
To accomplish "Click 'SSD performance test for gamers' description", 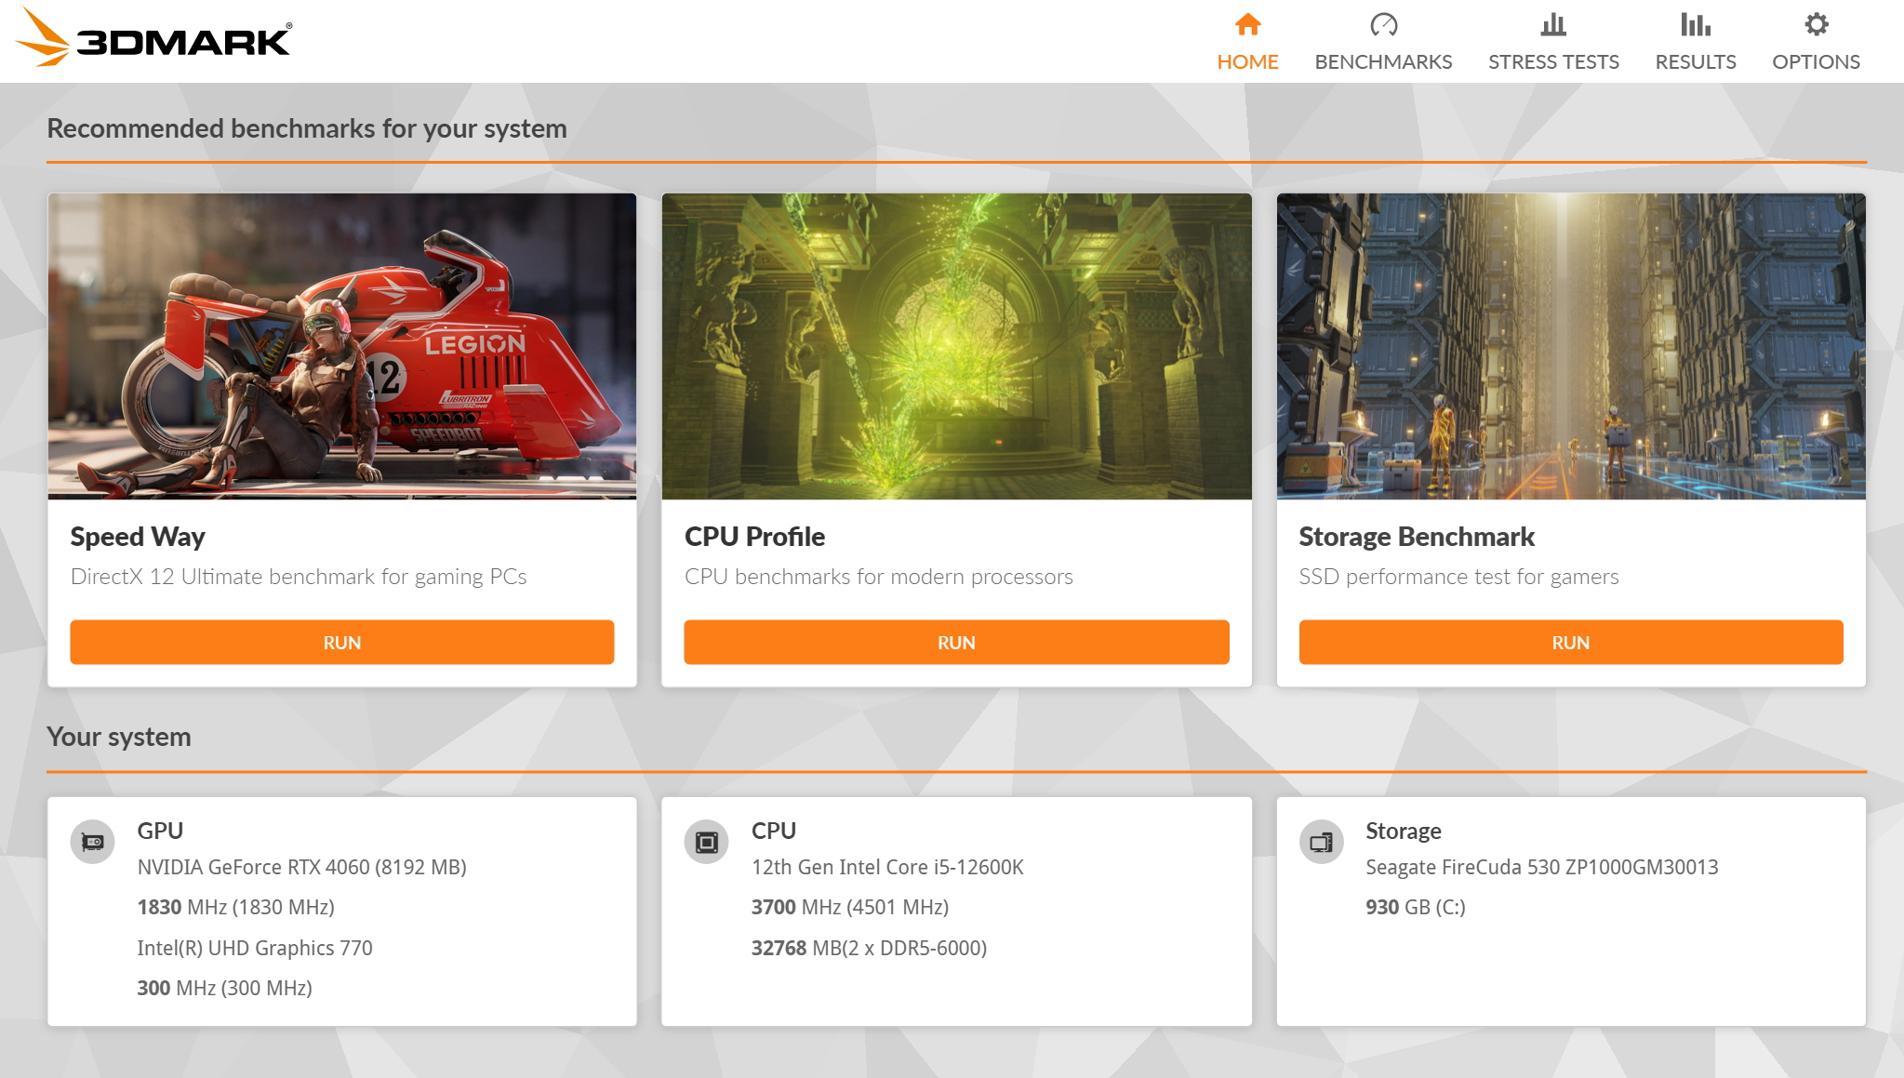I will click(x=1458, y=577).
